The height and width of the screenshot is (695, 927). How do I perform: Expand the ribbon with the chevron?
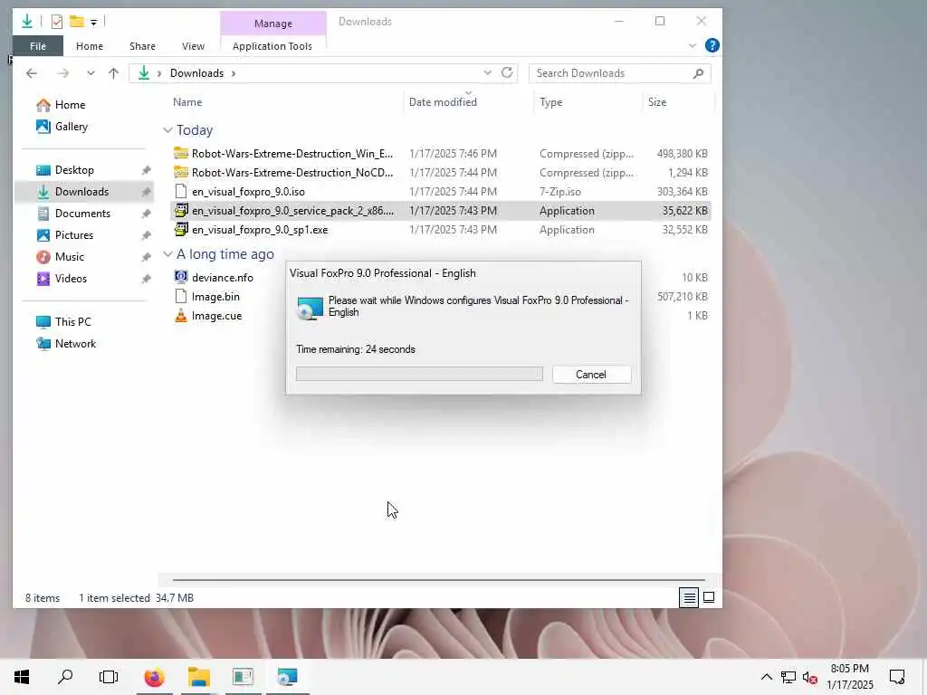(x=693, y=45)
